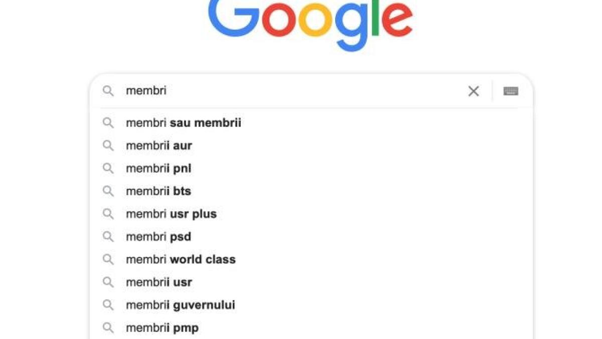
Task: Select the "membrii bts" autocomplete entry
Action: tap(159, 191)
